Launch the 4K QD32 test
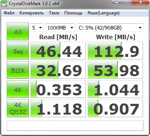This screenshot has height=136, width=150. (x=18, y=108)
